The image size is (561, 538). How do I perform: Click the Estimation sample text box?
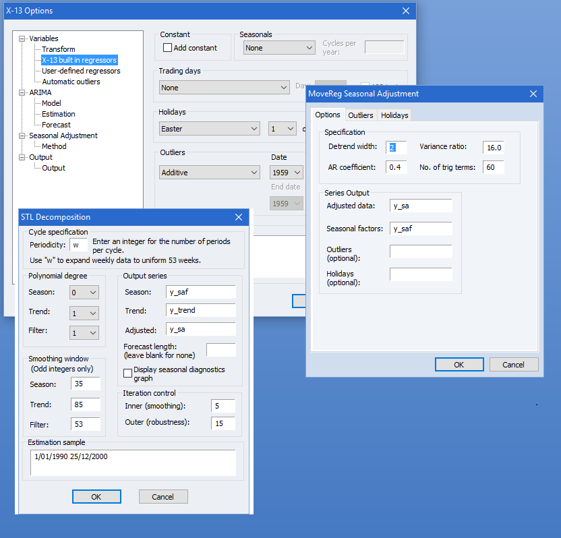click(132, 462)
